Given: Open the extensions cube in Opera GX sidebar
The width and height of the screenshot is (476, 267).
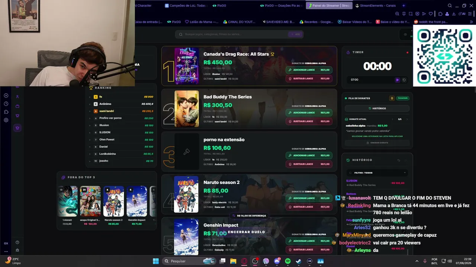Looking at the screenshot, I should pyautogui.click(x=6, y=112).
